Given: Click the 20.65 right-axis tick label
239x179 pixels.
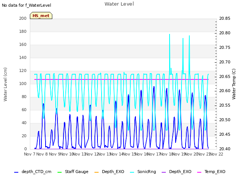Looking at the screenshot, I should (x=225, y=76).
